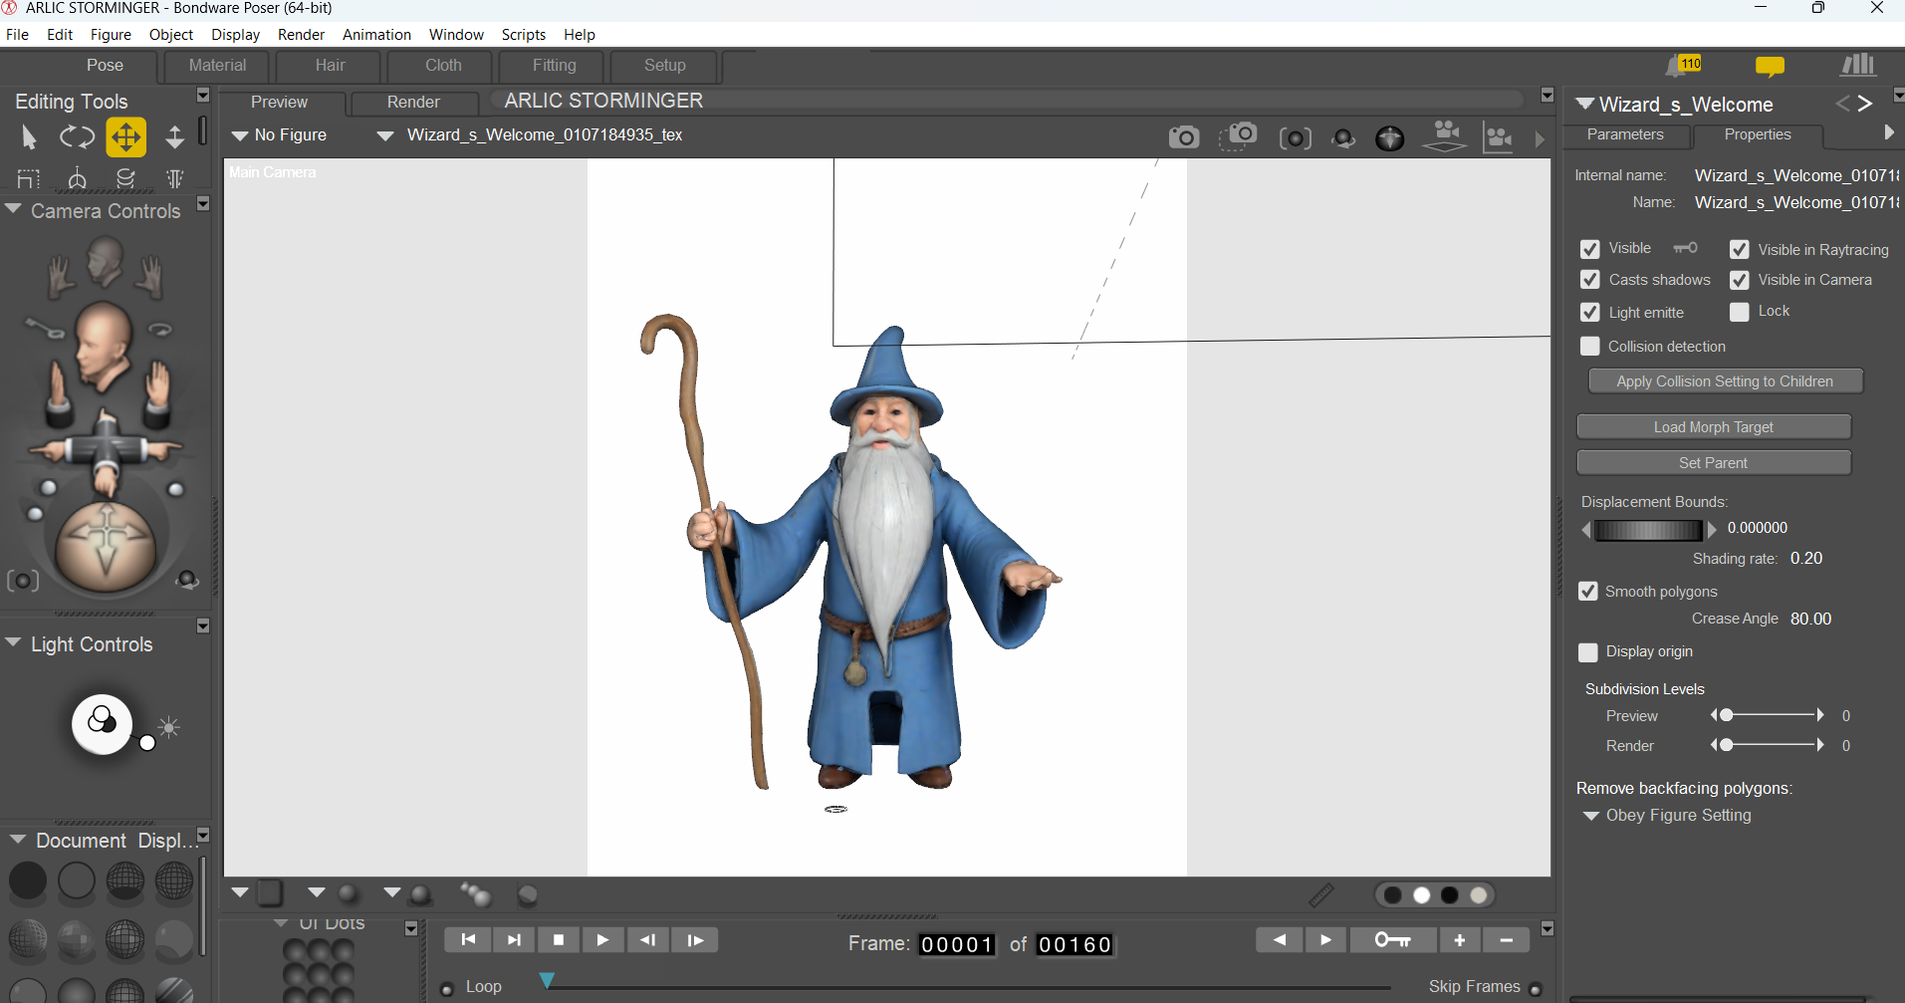Click the Load Morph Target button
Screen dimensions: 1905x1003
pyautogui.click(x=1714, y=427)
